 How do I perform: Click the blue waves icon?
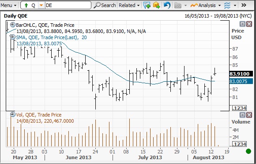[227, 6]
